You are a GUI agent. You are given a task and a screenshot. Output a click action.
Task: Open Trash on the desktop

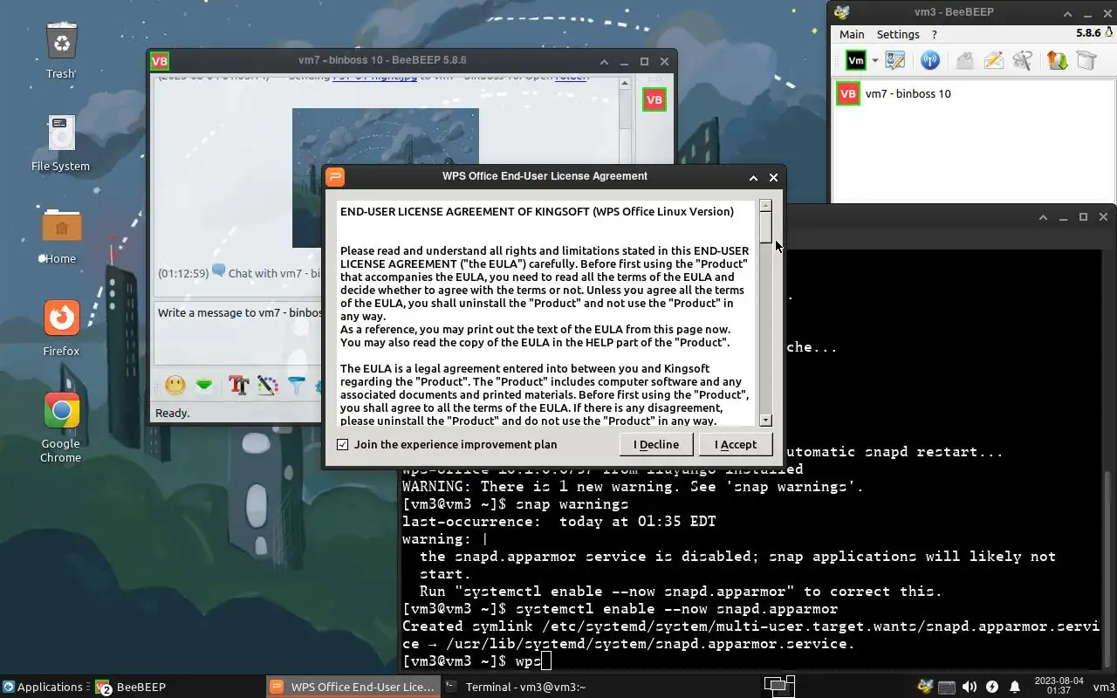(61, 51)
